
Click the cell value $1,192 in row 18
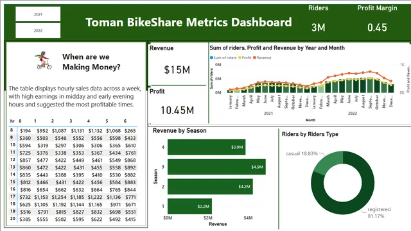click(59, 205)
